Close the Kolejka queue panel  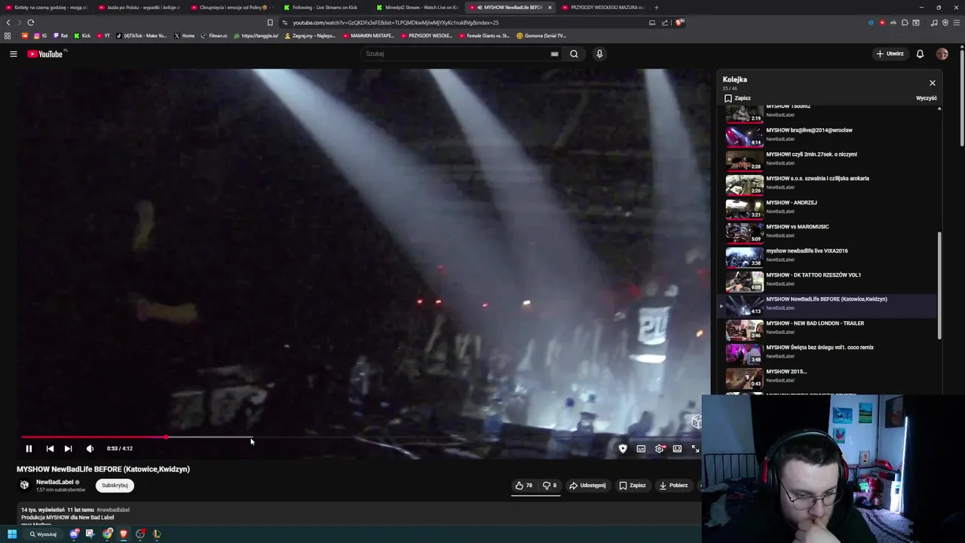tap(933, 83)
